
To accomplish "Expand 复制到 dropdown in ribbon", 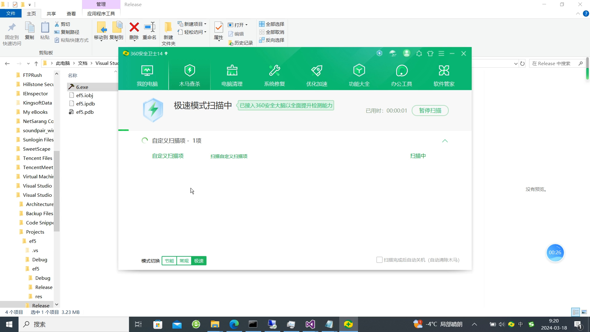I will click(x=116, y=40).
